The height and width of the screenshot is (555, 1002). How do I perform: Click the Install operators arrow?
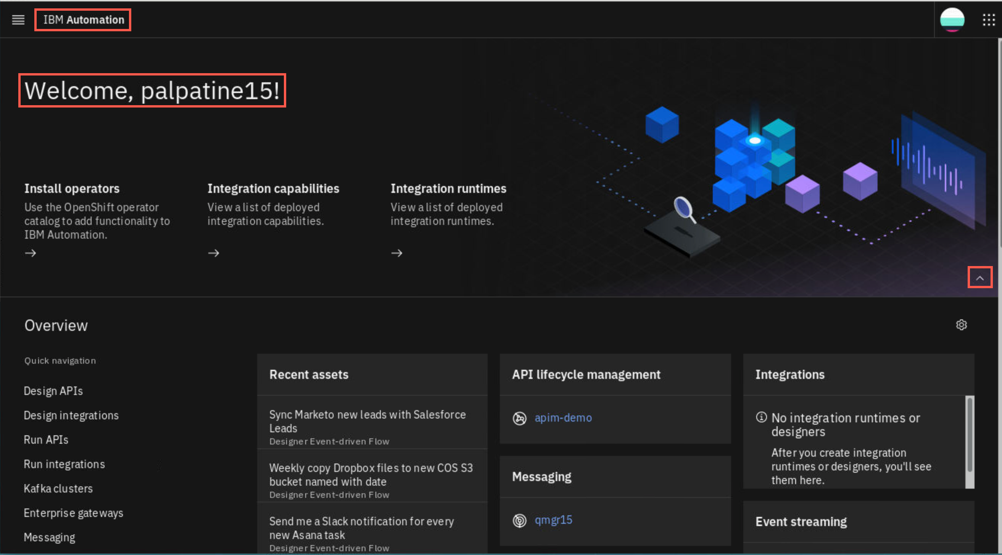point(31,253)
